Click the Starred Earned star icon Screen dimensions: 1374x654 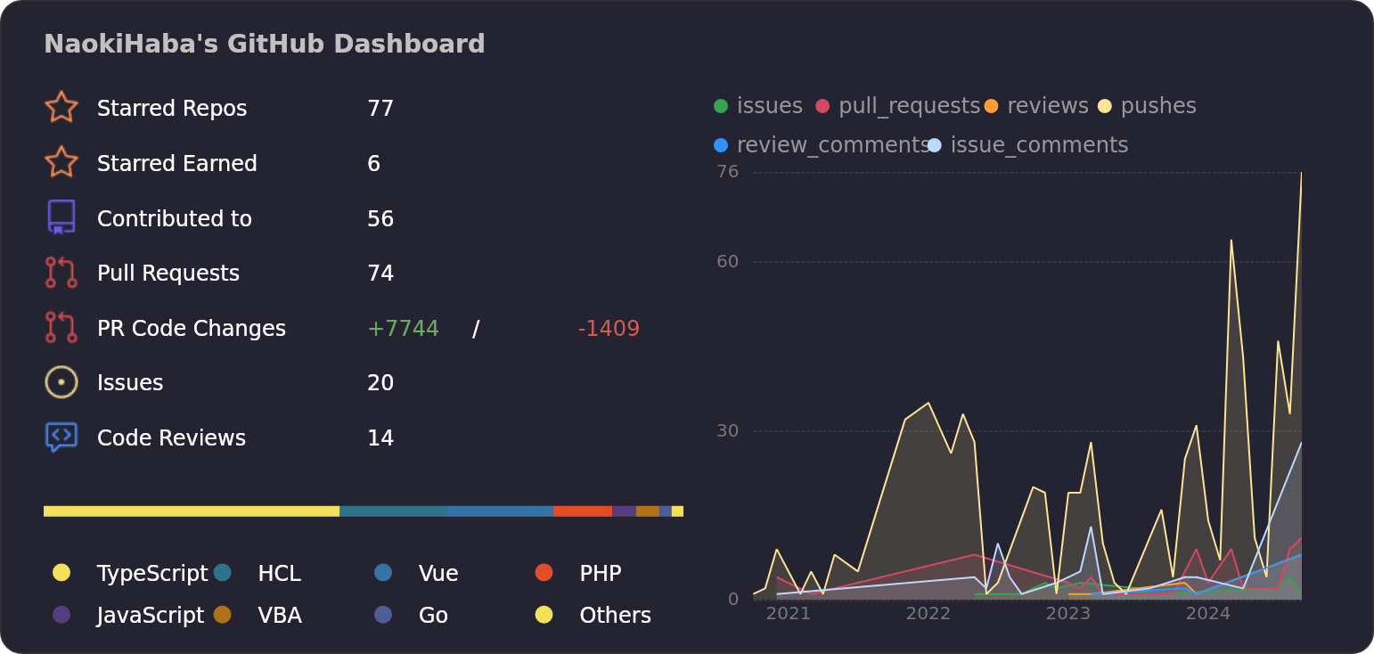click(61, 162)
